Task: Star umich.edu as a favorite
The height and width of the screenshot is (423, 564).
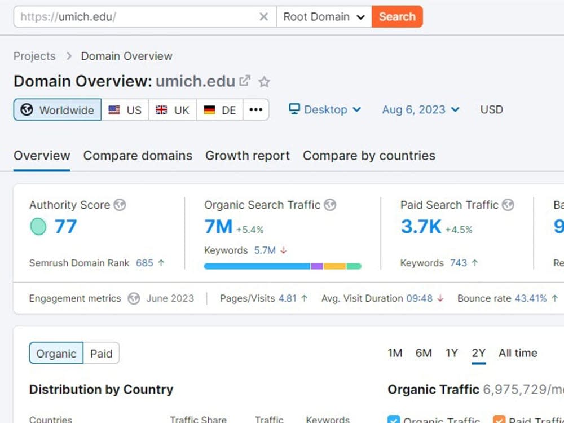Action: click(264, 82)
